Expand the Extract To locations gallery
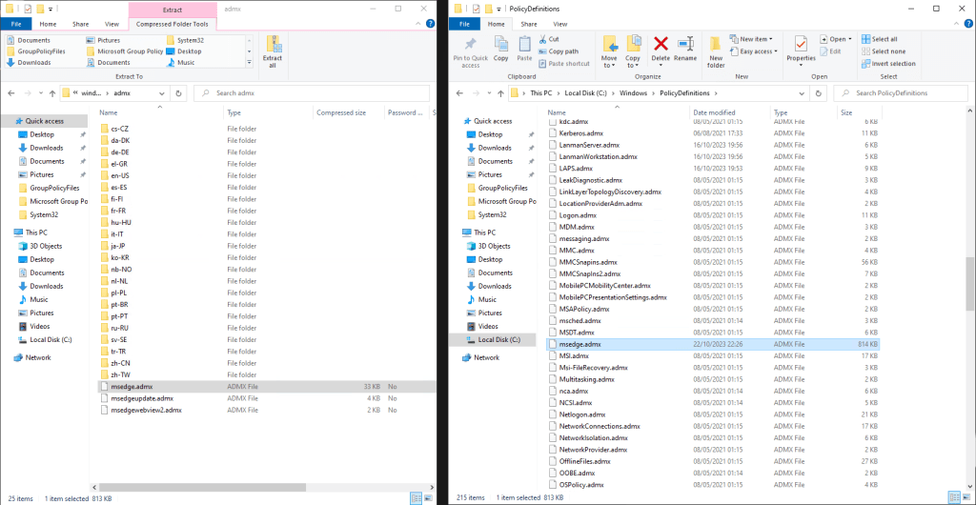This screenshot has height=505, width=976. pyautogui.click(x=250, y=63)
